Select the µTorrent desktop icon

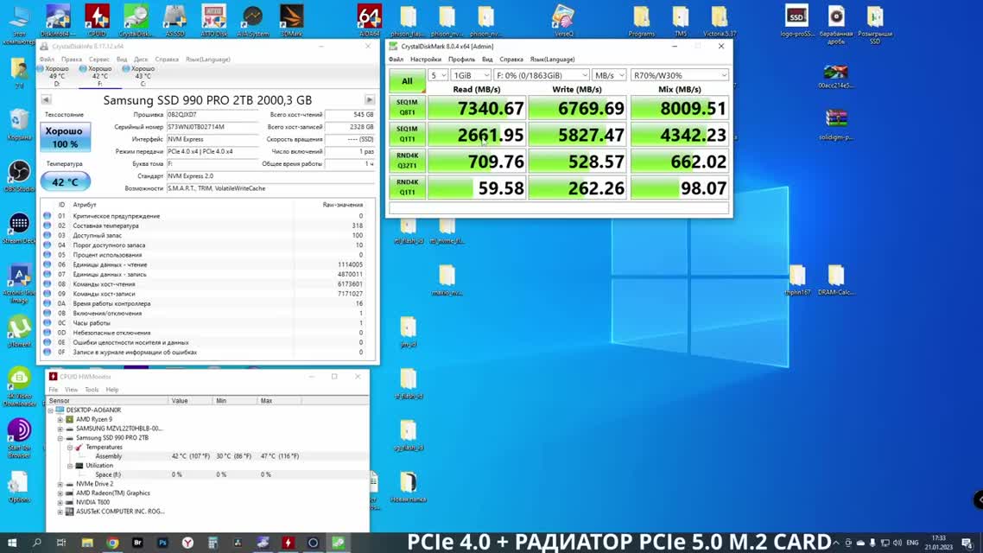[19, 331]
